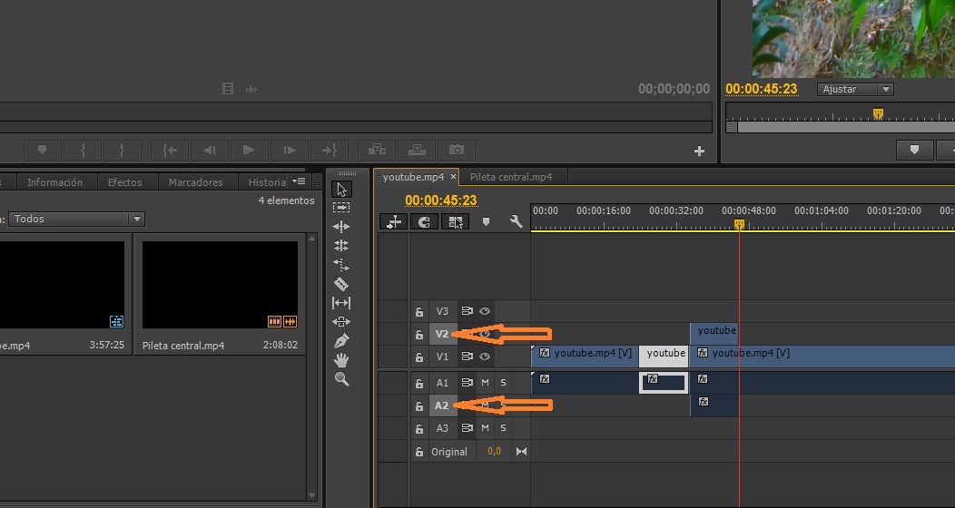
Task: Open project panel flyout menu
Action: (299, 181)
